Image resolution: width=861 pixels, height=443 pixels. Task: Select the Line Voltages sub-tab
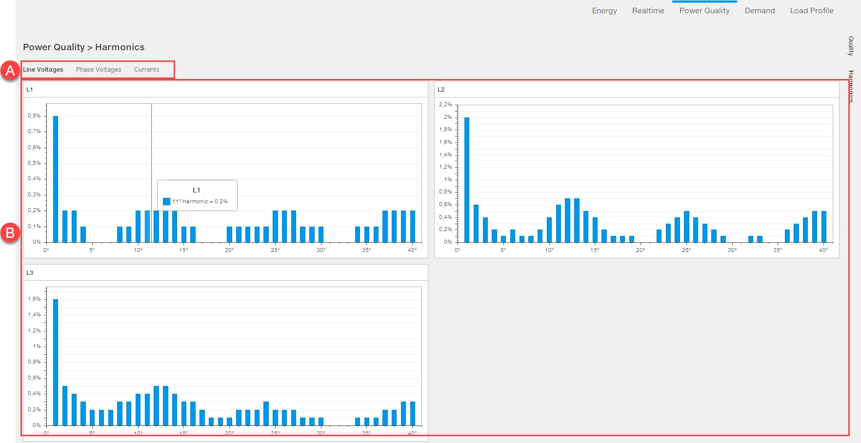(x=43, y=70)
